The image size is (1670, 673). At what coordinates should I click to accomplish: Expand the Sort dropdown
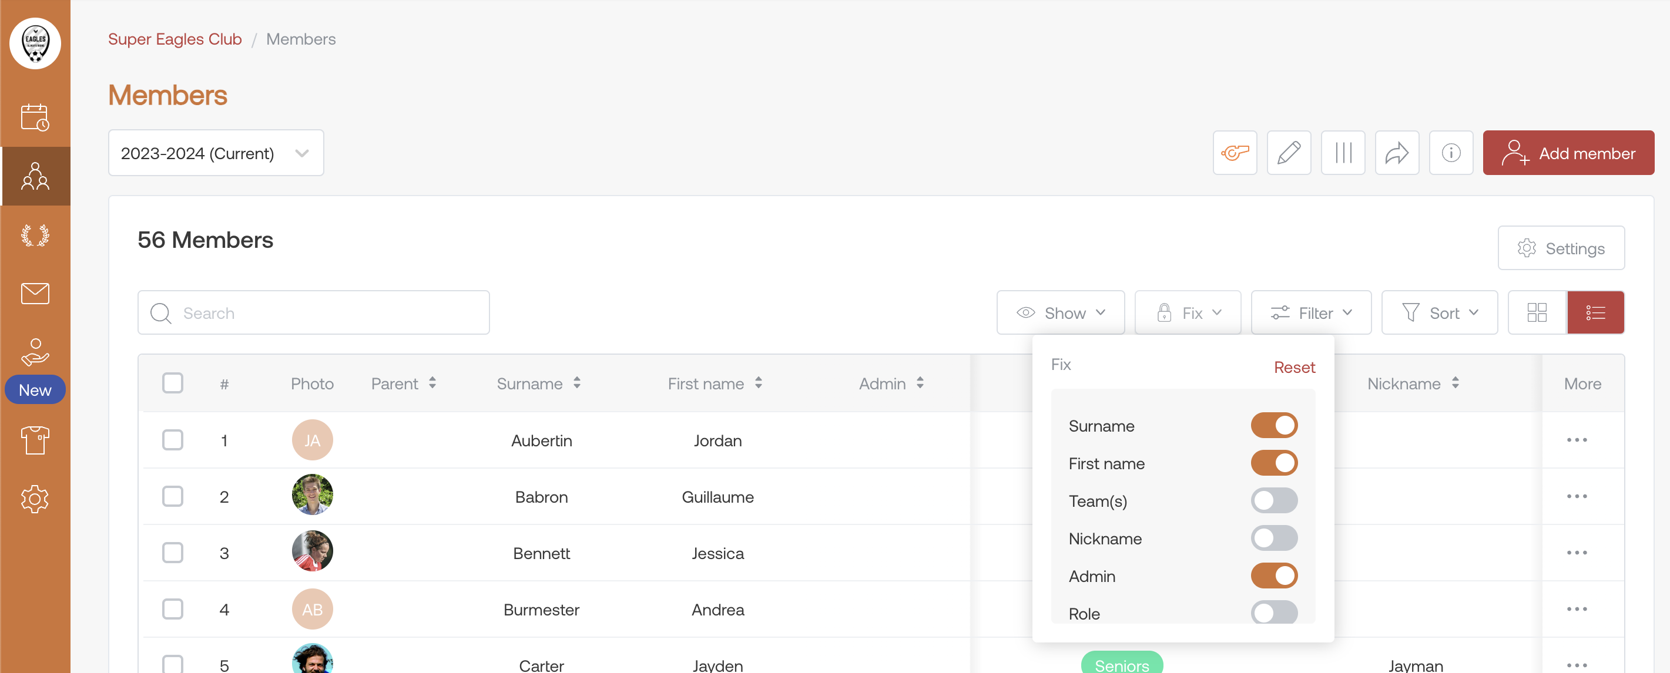tap(1439, 313)
